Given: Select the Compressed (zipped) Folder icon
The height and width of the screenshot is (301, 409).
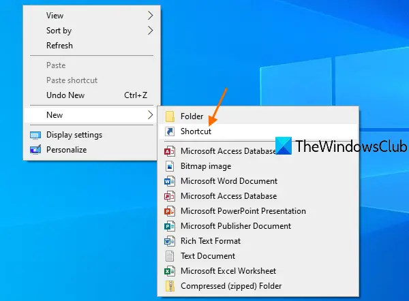Looking at the screenshot, I should click(x=170, y=286).
